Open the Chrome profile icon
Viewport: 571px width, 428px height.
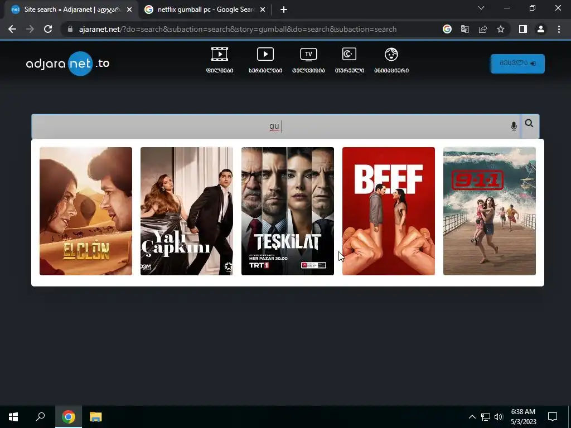[541, 29]
